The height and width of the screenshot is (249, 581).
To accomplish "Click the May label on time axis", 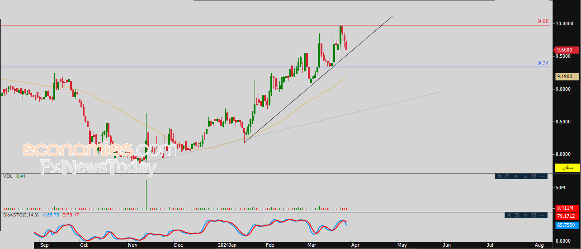I will coord(402,245).
